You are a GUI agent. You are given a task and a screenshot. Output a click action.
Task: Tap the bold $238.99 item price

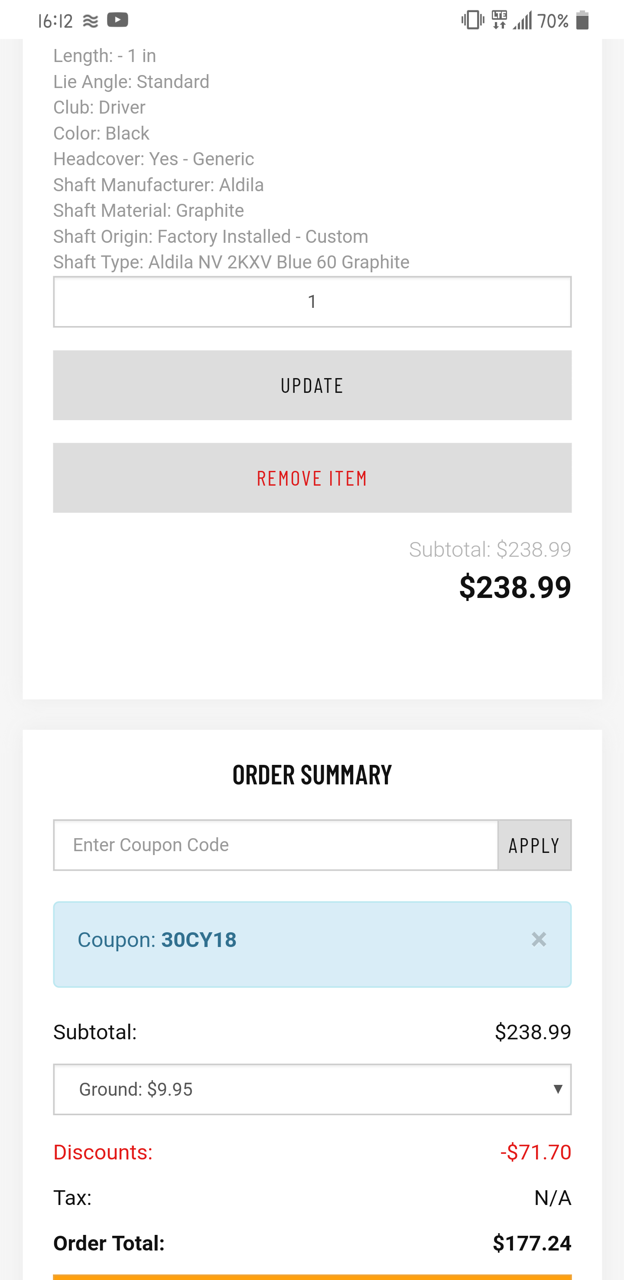coord(515,587)
